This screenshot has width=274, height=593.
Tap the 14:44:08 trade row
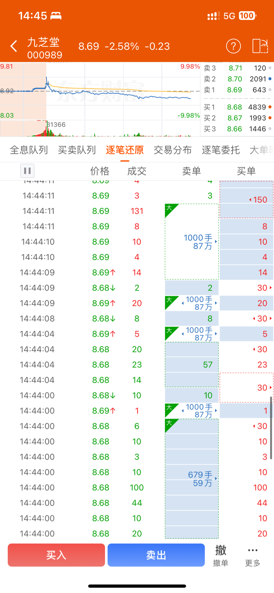(137, 318)
